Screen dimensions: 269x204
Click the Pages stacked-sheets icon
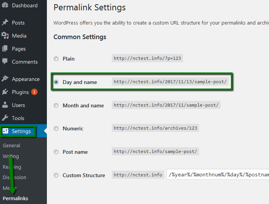click(x=5, y=49)
